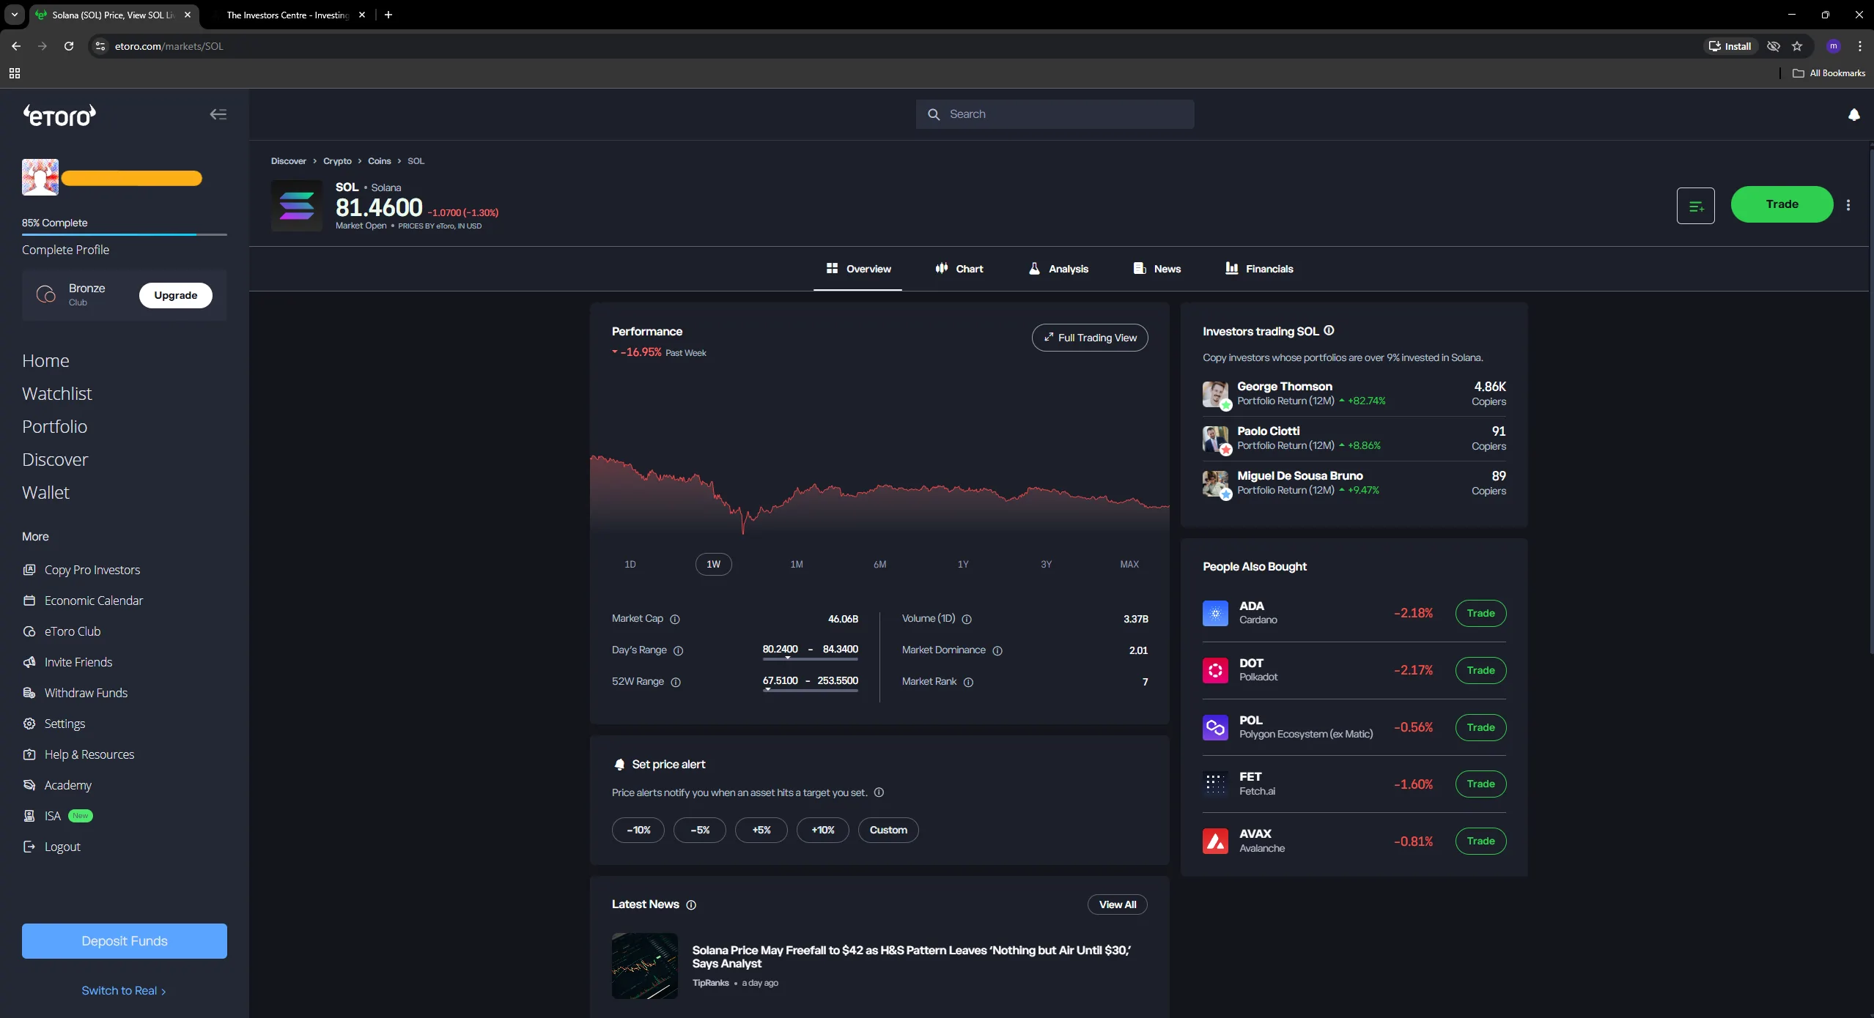Click the green Trade button for SOL
1874x1018 pixels.
(x=1782, y=204)
